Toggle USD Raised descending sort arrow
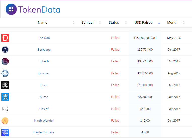 [x=159, y=23]
